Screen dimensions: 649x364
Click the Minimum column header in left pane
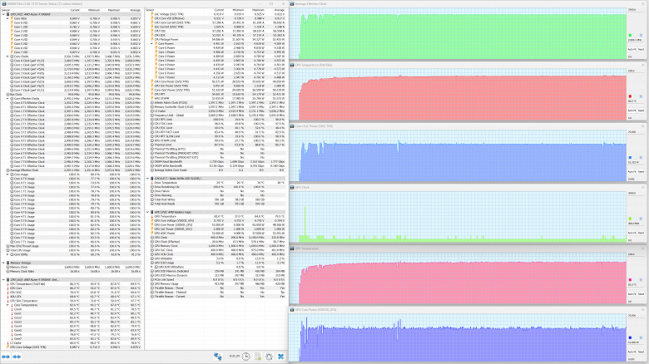(x=94, y=10)
